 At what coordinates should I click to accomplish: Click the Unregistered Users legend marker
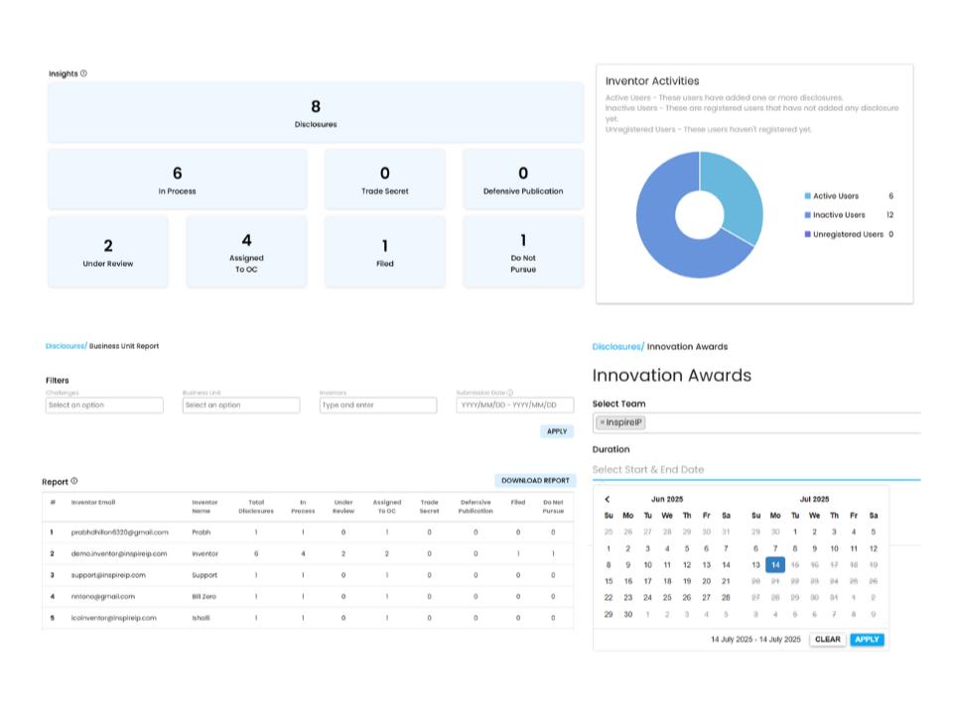(x=808, y=234)
